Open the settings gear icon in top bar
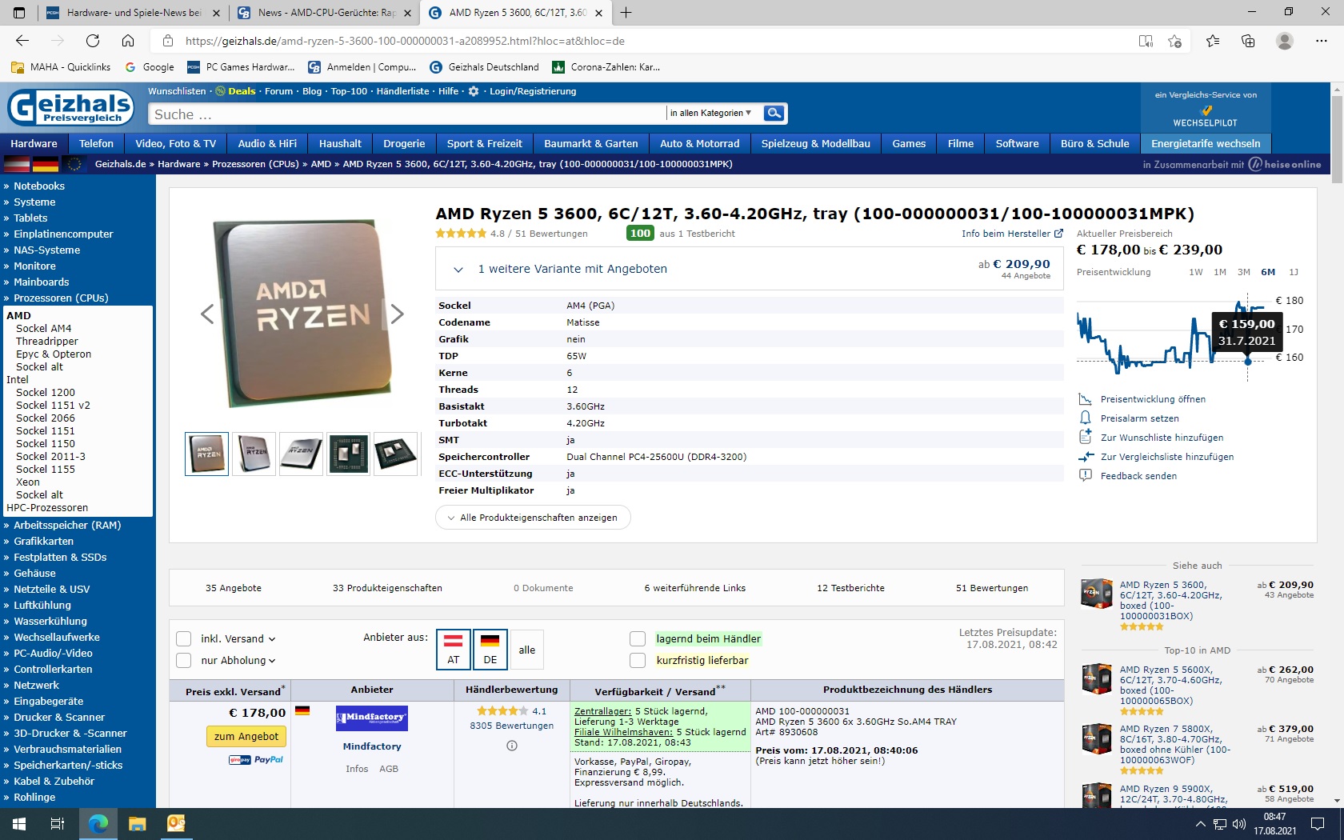Viewport: 1344px width, 840px height. point(474,91)
